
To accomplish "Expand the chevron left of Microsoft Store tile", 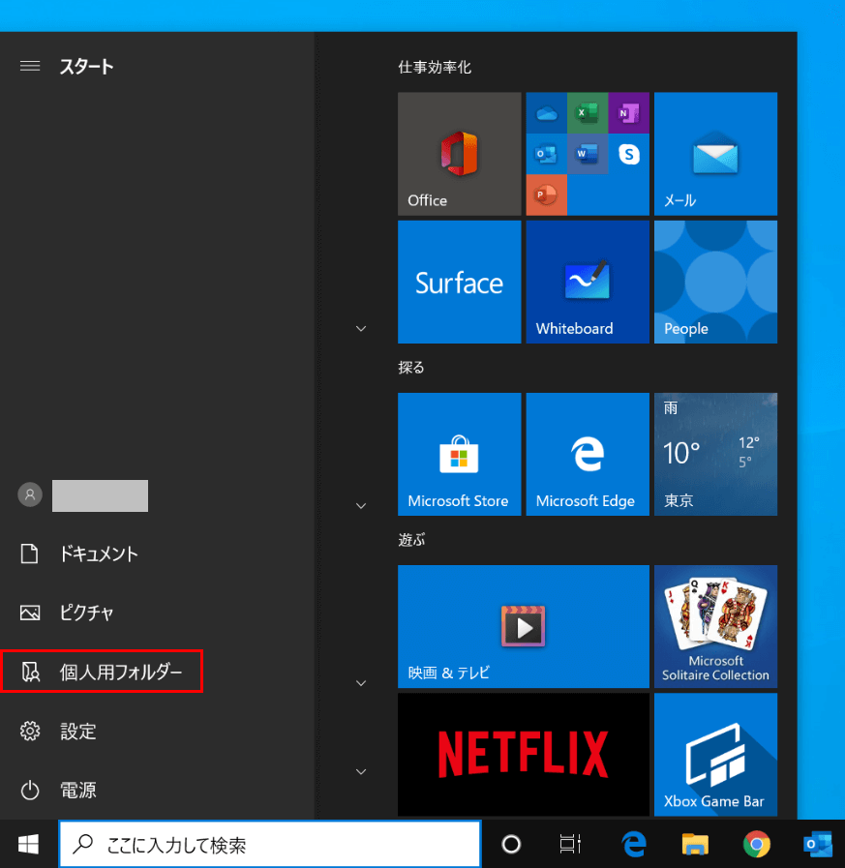I will (x=361, y=506).
